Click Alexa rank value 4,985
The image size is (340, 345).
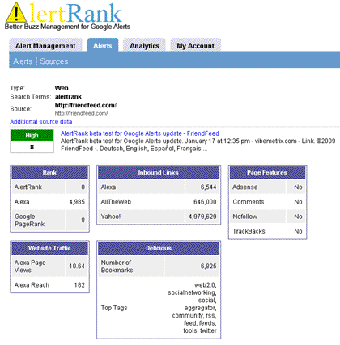point(77,202)
